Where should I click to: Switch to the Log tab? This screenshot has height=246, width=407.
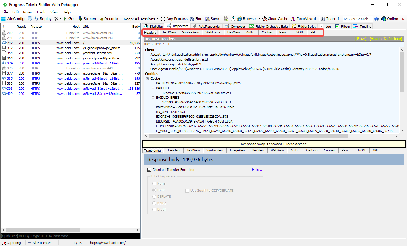[325, 26]
